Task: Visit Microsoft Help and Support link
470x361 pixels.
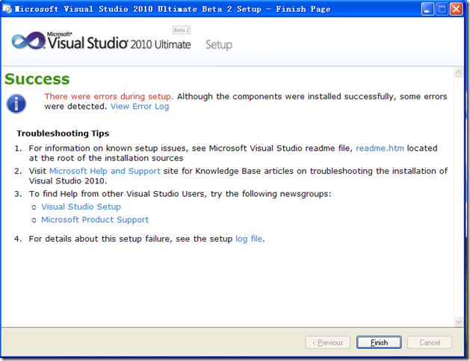Action: [105, 171]
